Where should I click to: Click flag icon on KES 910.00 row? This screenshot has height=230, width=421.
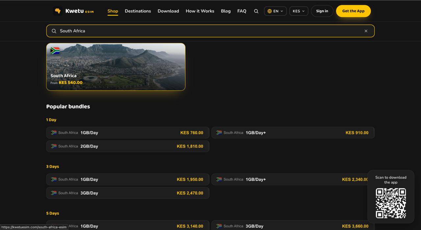(219, 133)
